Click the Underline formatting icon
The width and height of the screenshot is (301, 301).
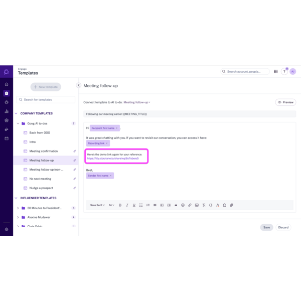[x=134, y=205]
